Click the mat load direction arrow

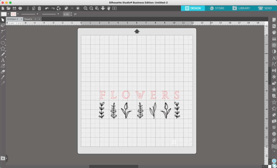coord(137,31)
